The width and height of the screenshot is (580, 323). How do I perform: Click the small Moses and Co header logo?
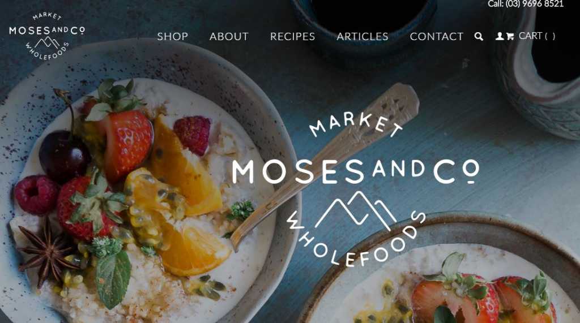47,36
